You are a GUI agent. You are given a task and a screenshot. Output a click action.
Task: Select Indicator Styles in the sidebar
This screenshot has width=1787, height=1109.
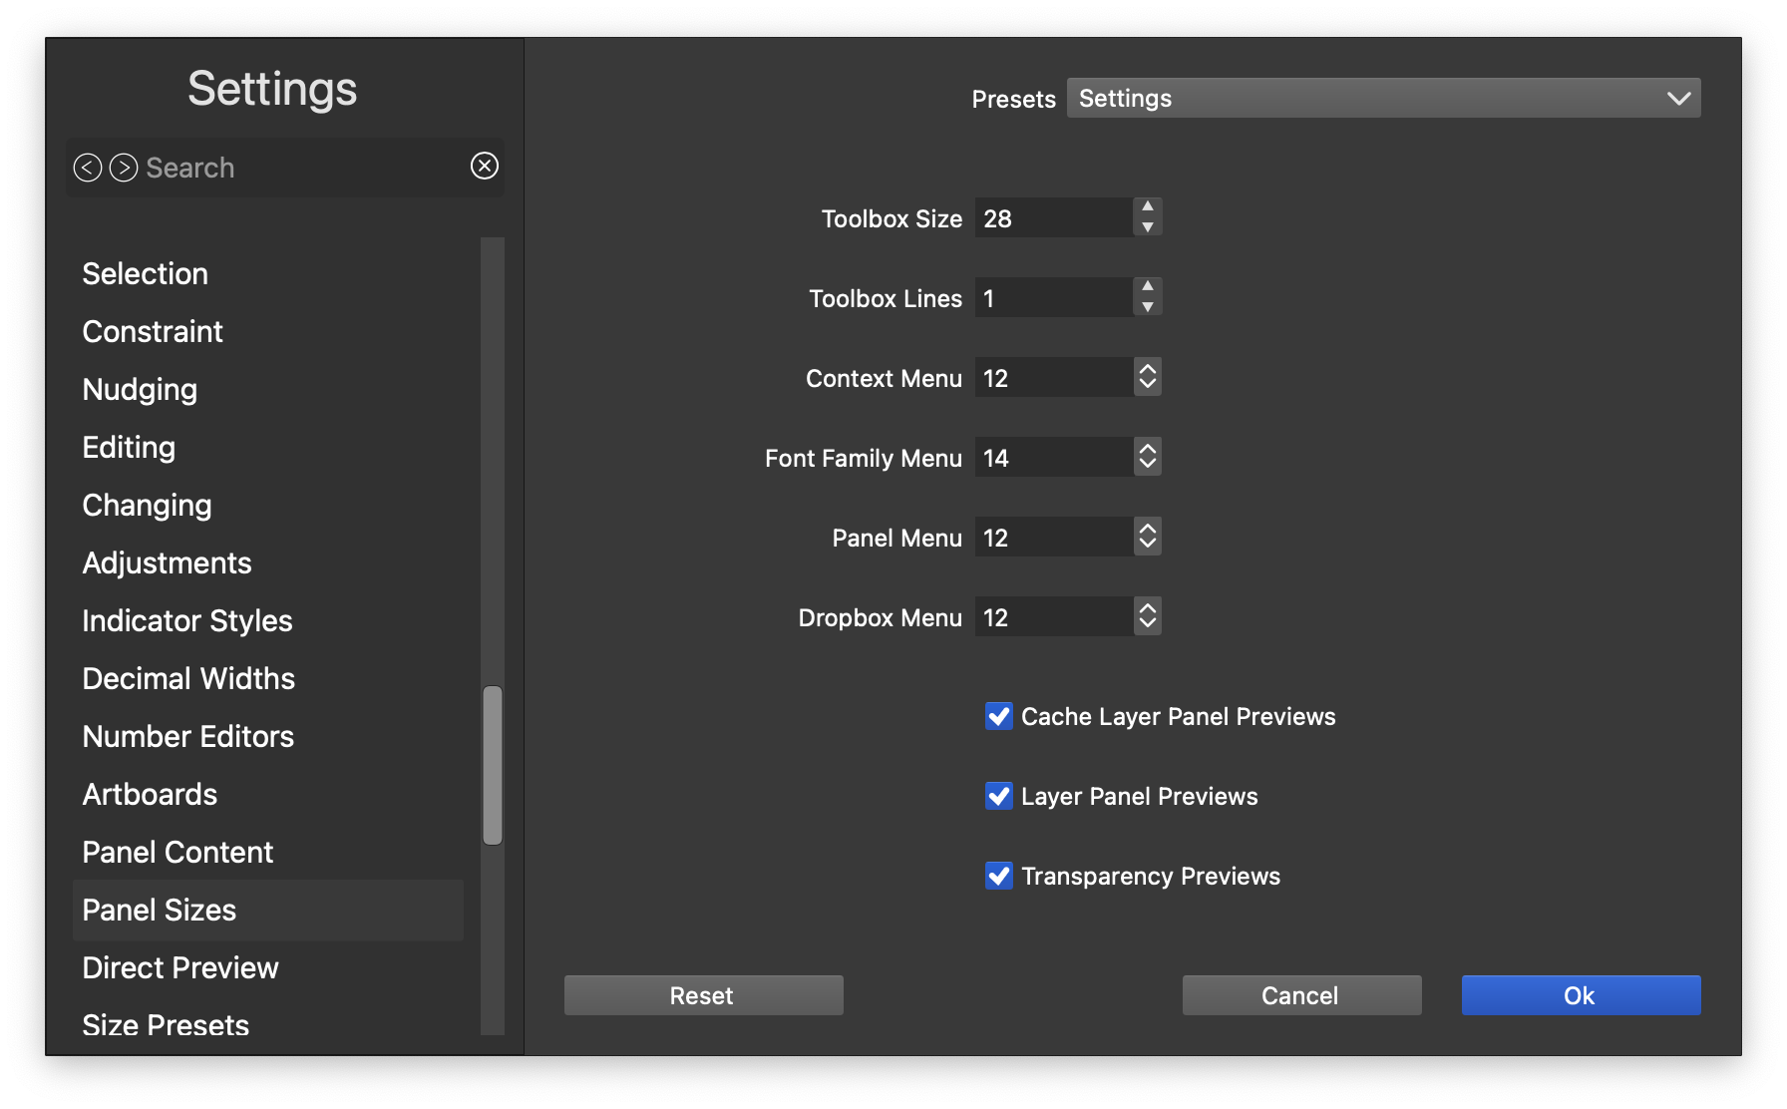pyautogui.click(x=187, y=620)
